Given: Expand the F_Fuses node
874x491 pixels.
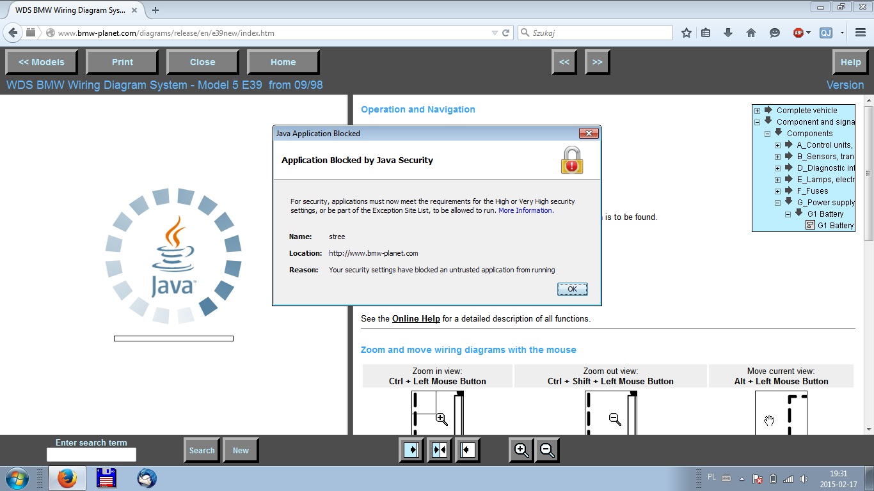Looking at the screenshot, I should pos(778,191).
